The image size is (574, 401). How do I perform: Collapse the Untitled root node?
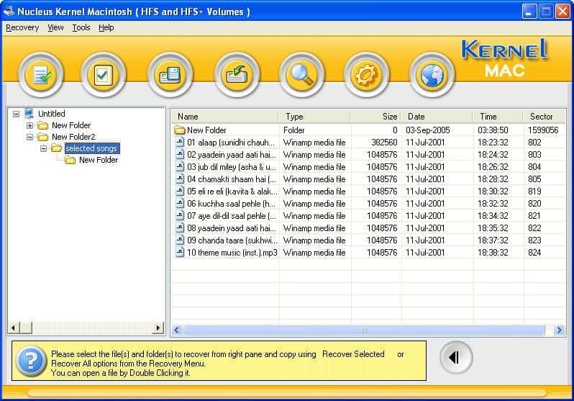16,114
